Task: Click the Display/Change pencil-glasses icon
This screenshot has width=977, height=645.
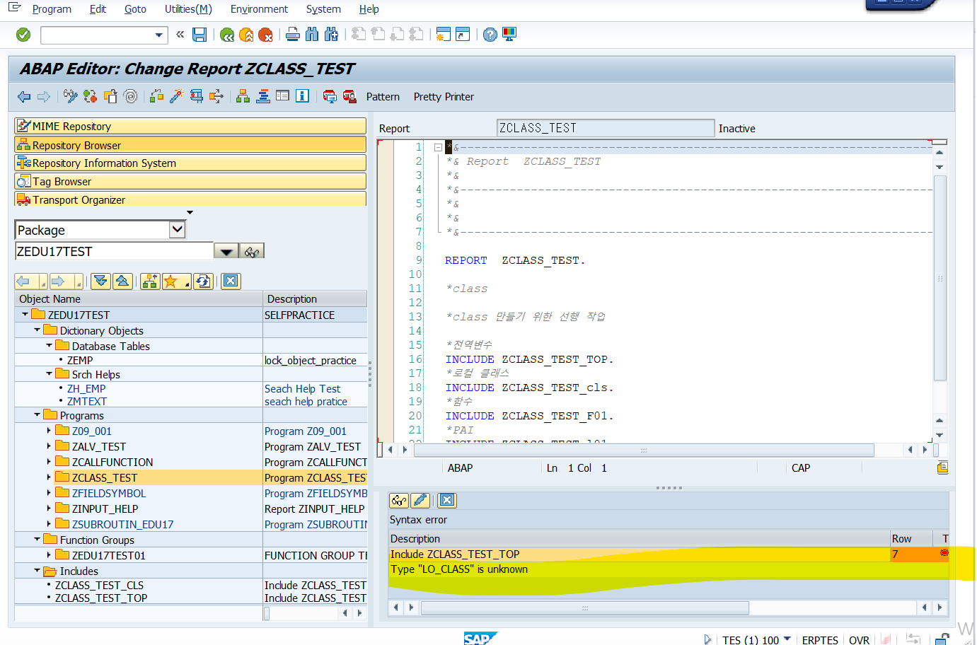Action: pos(70,96)
